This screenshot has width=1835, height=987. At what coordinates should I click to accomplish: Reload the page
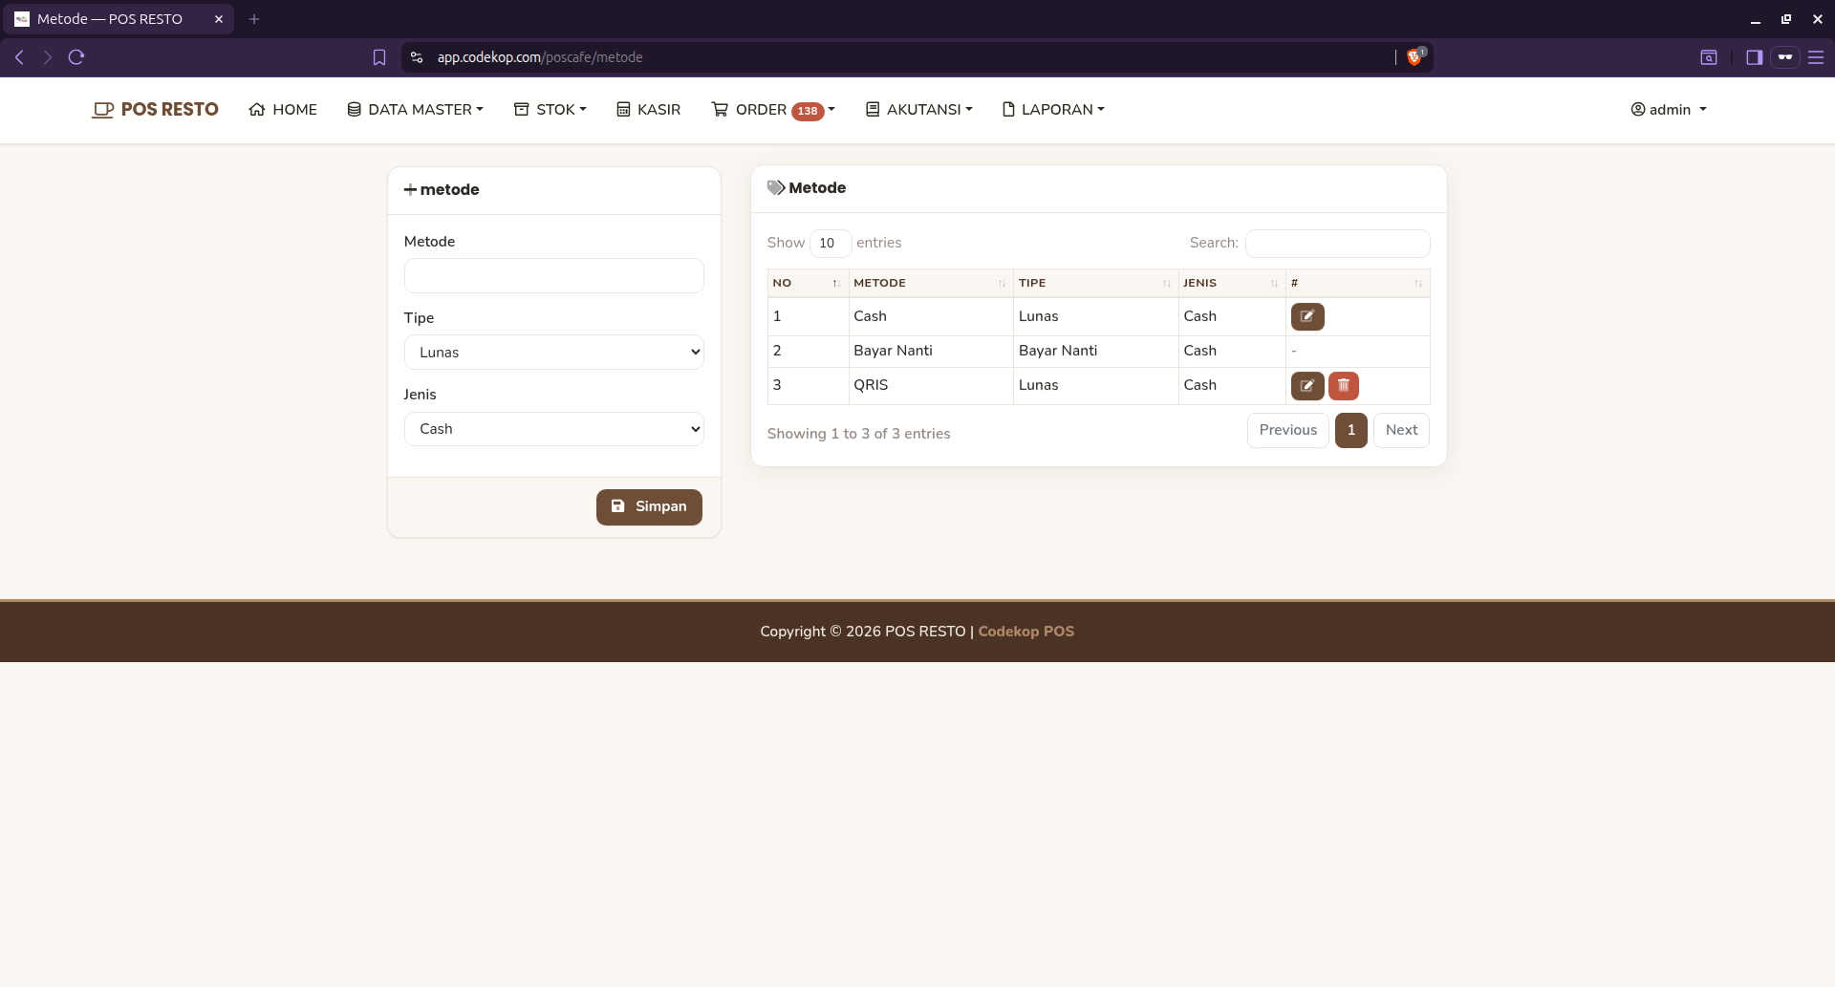click(76, 57)
